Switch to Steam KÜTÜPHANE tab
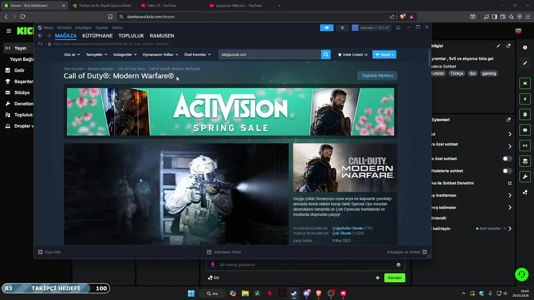Viewport: 534px width, 300px height. 98,36
